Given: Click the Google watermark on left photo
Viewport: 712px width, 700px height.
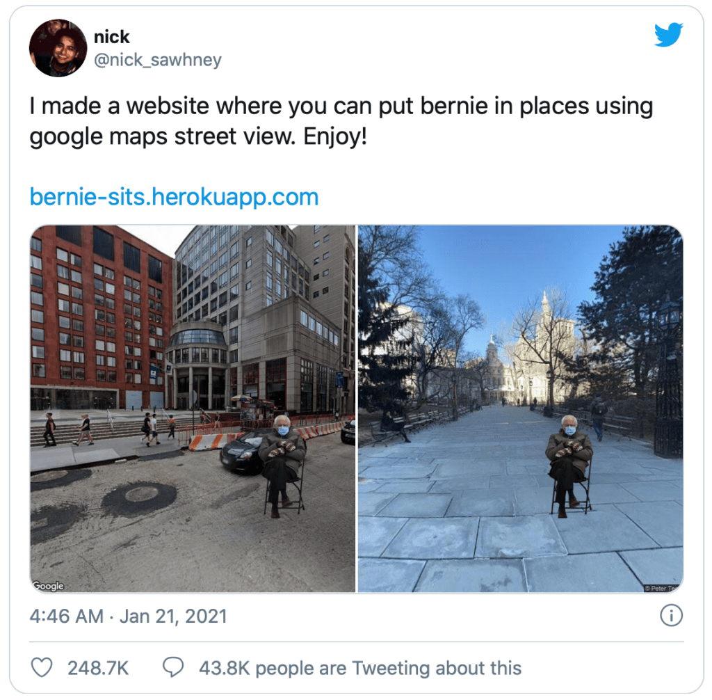Looking at the screenshot, I should tap(48, 585).
